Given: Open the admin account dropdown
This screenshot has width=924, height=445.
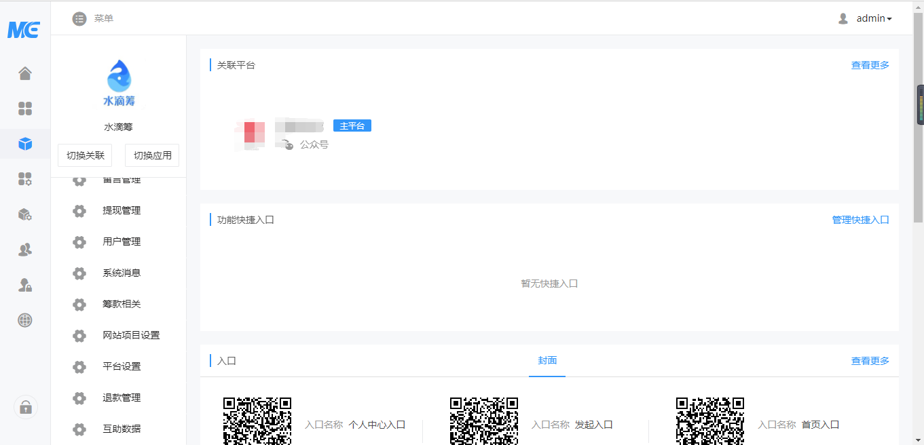Looking at the screenshot, I should pyautogui.click(x=874, y=18).
